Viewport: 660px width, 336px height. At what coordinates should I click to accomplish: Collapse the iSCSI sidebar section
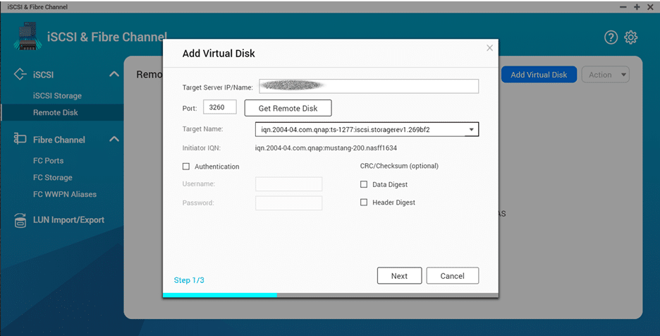click(114, 74)
